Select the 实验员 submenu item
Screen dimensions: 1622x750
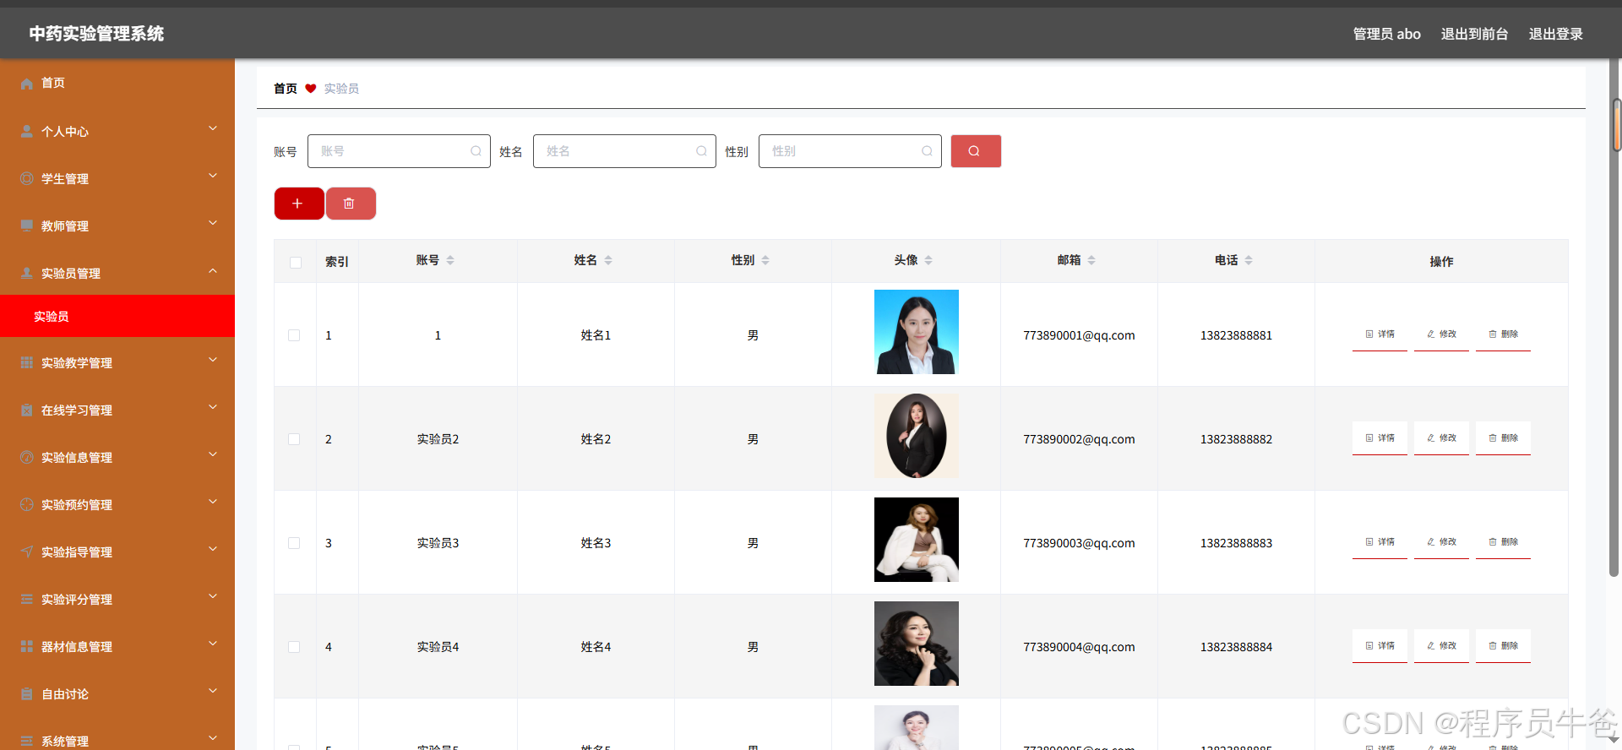[117, 316]
